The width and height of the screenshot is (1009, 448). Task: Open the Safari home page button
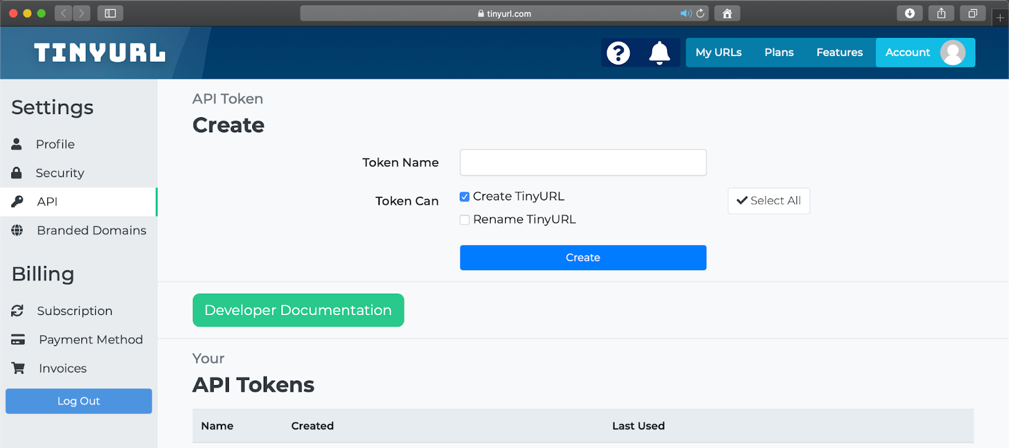pos(727,13)
